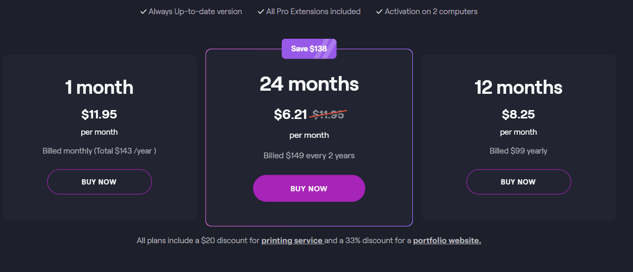Select the 1 month plan heading
633x272 pixels.
tap(100, 87)
